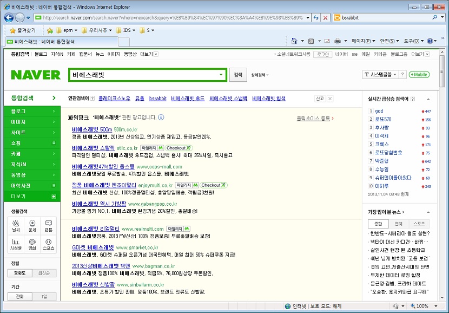Click the browser address bar URL field
The height and width of the screenshot is (313, 449).
(x=173, y=18)
